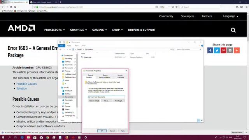Select the Default.rdp file

click(x=87, y=57)
